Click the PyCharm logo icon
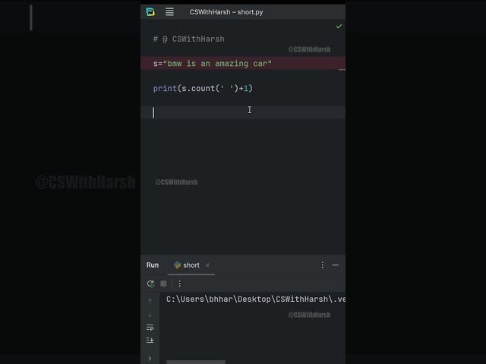 click(150, 12)
